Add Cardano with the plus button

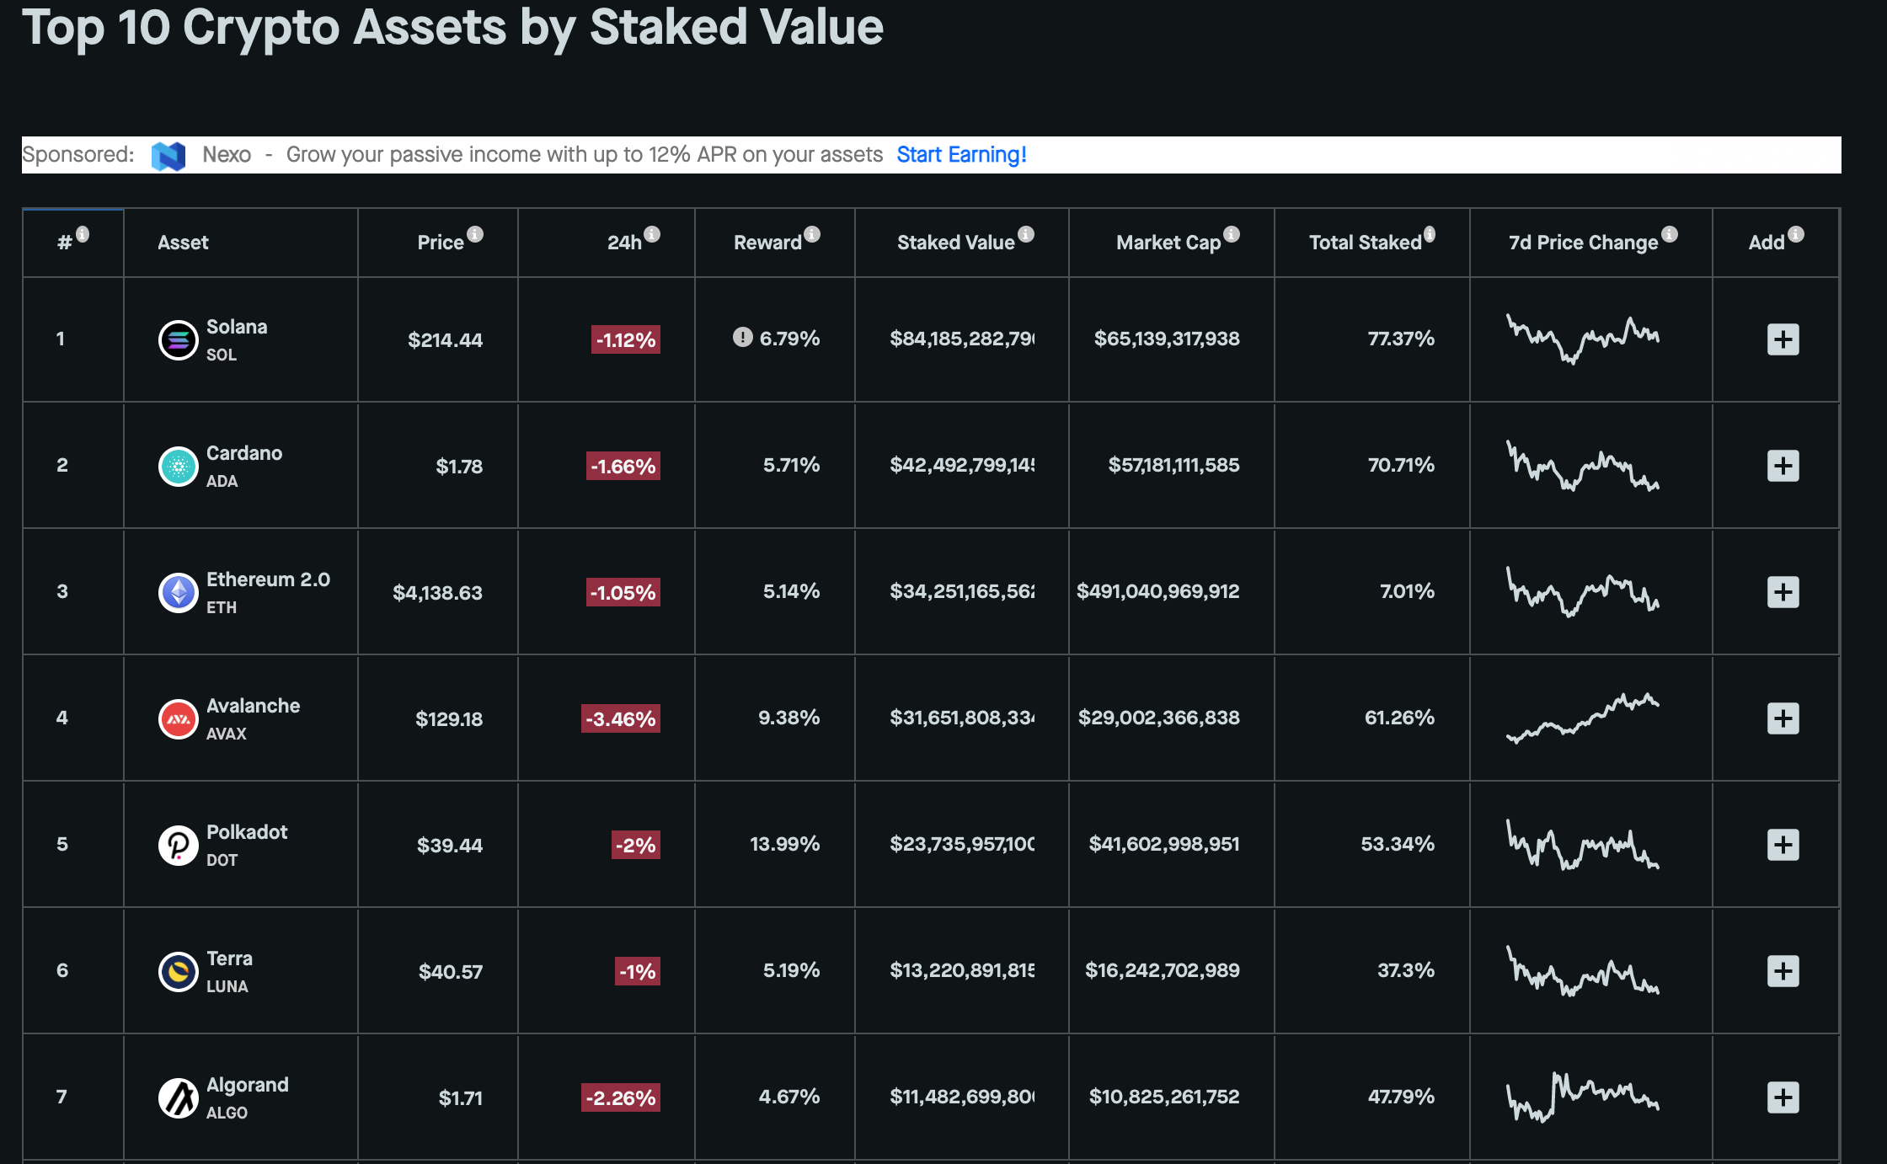pyautogui.click(x=1783, y=466)
